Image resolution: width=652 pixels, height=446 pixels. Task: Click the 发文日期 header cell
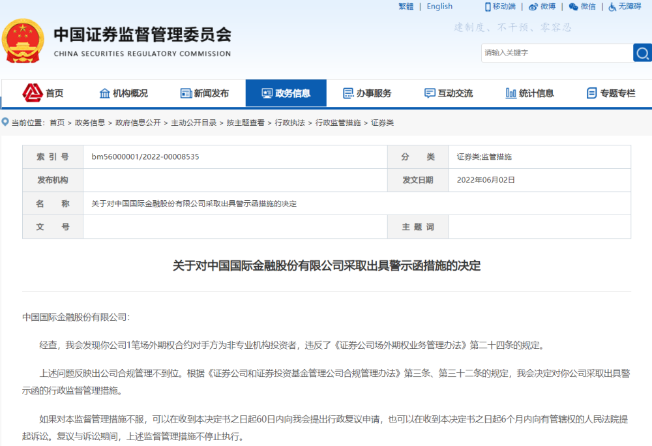[x=418, y=180]
